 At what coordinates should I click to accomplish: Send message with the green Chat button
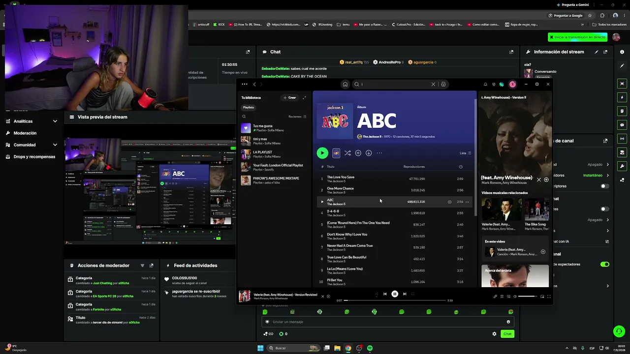click(x=507, y=334)
